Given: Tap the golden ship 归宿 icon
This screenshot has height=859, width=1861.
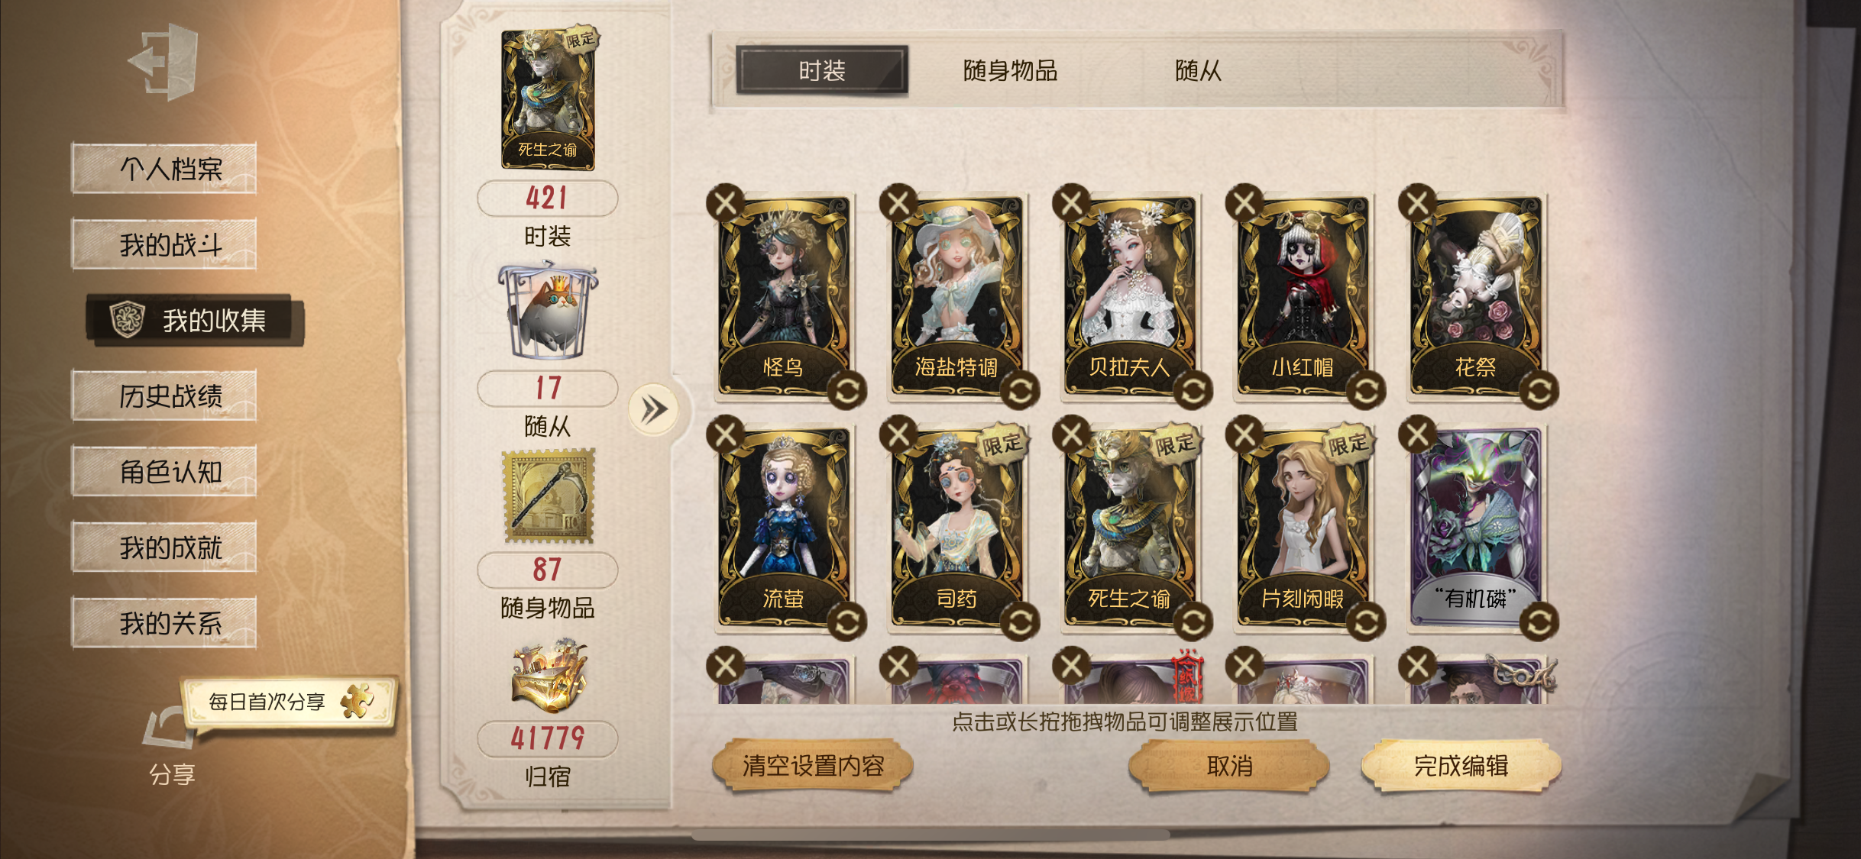Looking at the screenshot, I should click(548, 675).
